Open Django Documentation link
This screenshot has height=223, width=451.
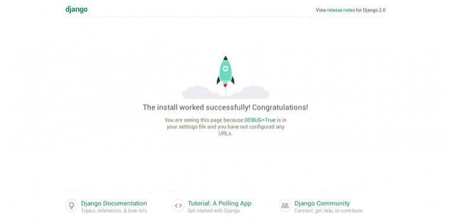(114, 203)
